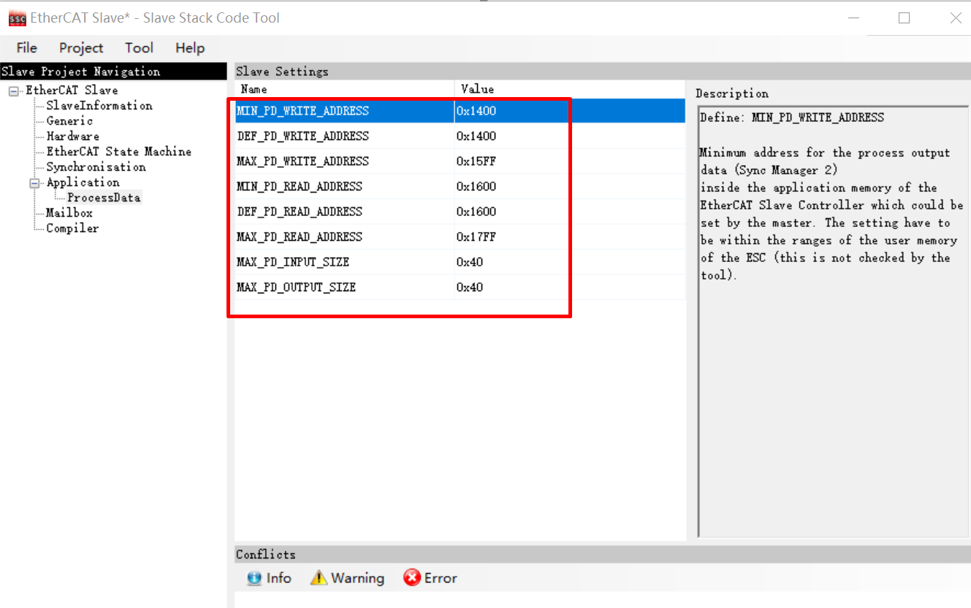Select Synchronisation tree item

coord(96,167)
